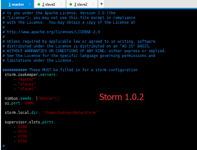Click the "/home/hadoop/data/storm" path value
This screenshot has width=197, height=150.
[x=70, y=113]
